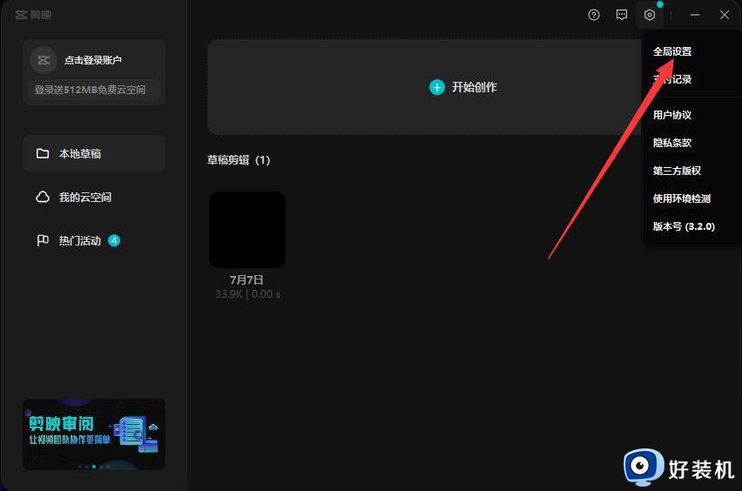Open 隐私条款 in the menu
This screenshot has height=491, width=742.
pos(672,143)
